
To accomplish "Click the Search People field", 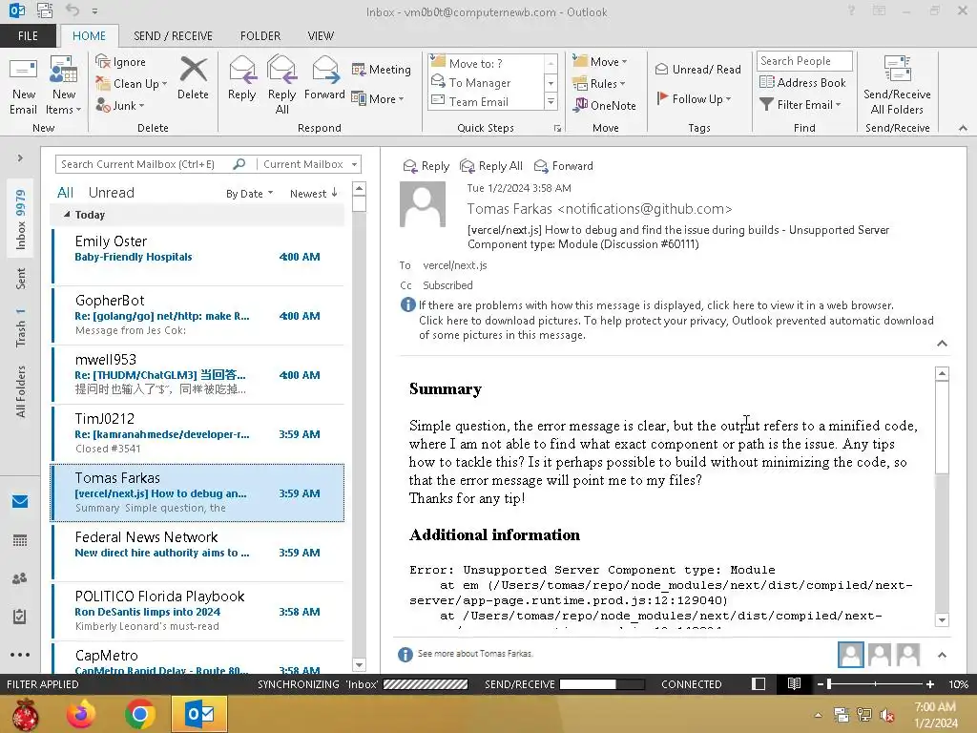I will [803, 61].
